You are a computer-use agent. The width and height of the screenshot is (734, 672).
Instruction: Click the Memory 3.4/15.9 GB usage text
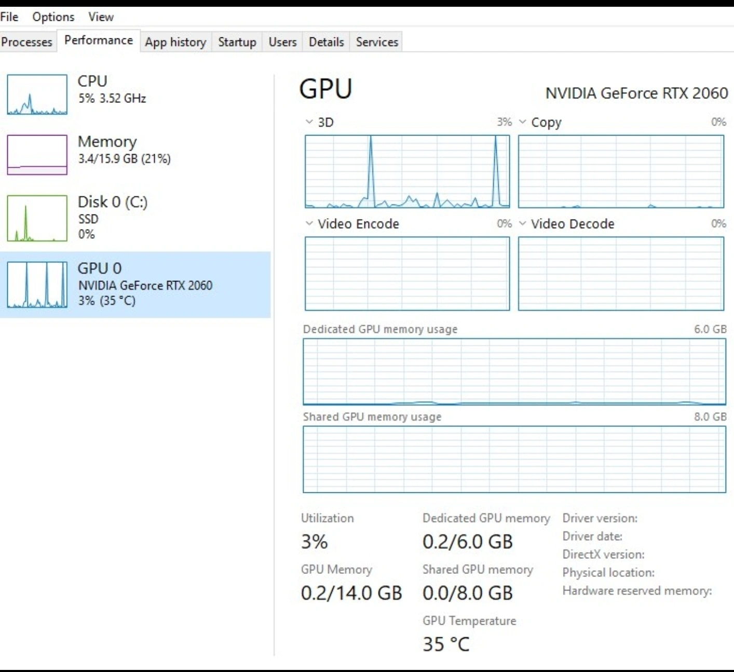coord(124,159)
